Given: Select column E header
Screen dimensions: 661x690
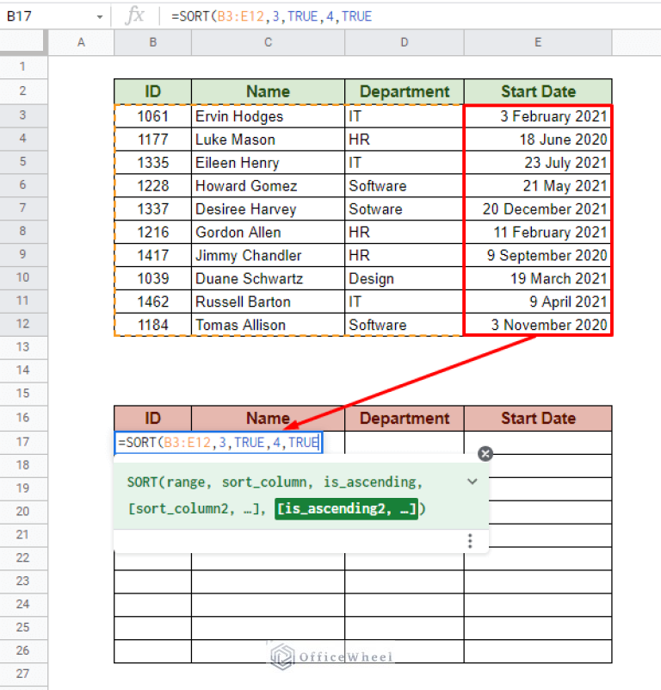Looking at the screenshot, I should (538, 42).
